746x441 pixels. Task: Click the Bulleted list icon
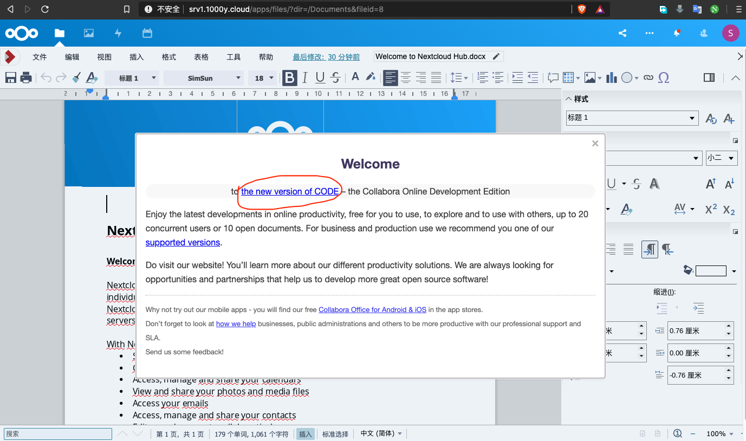coord(498,78)
